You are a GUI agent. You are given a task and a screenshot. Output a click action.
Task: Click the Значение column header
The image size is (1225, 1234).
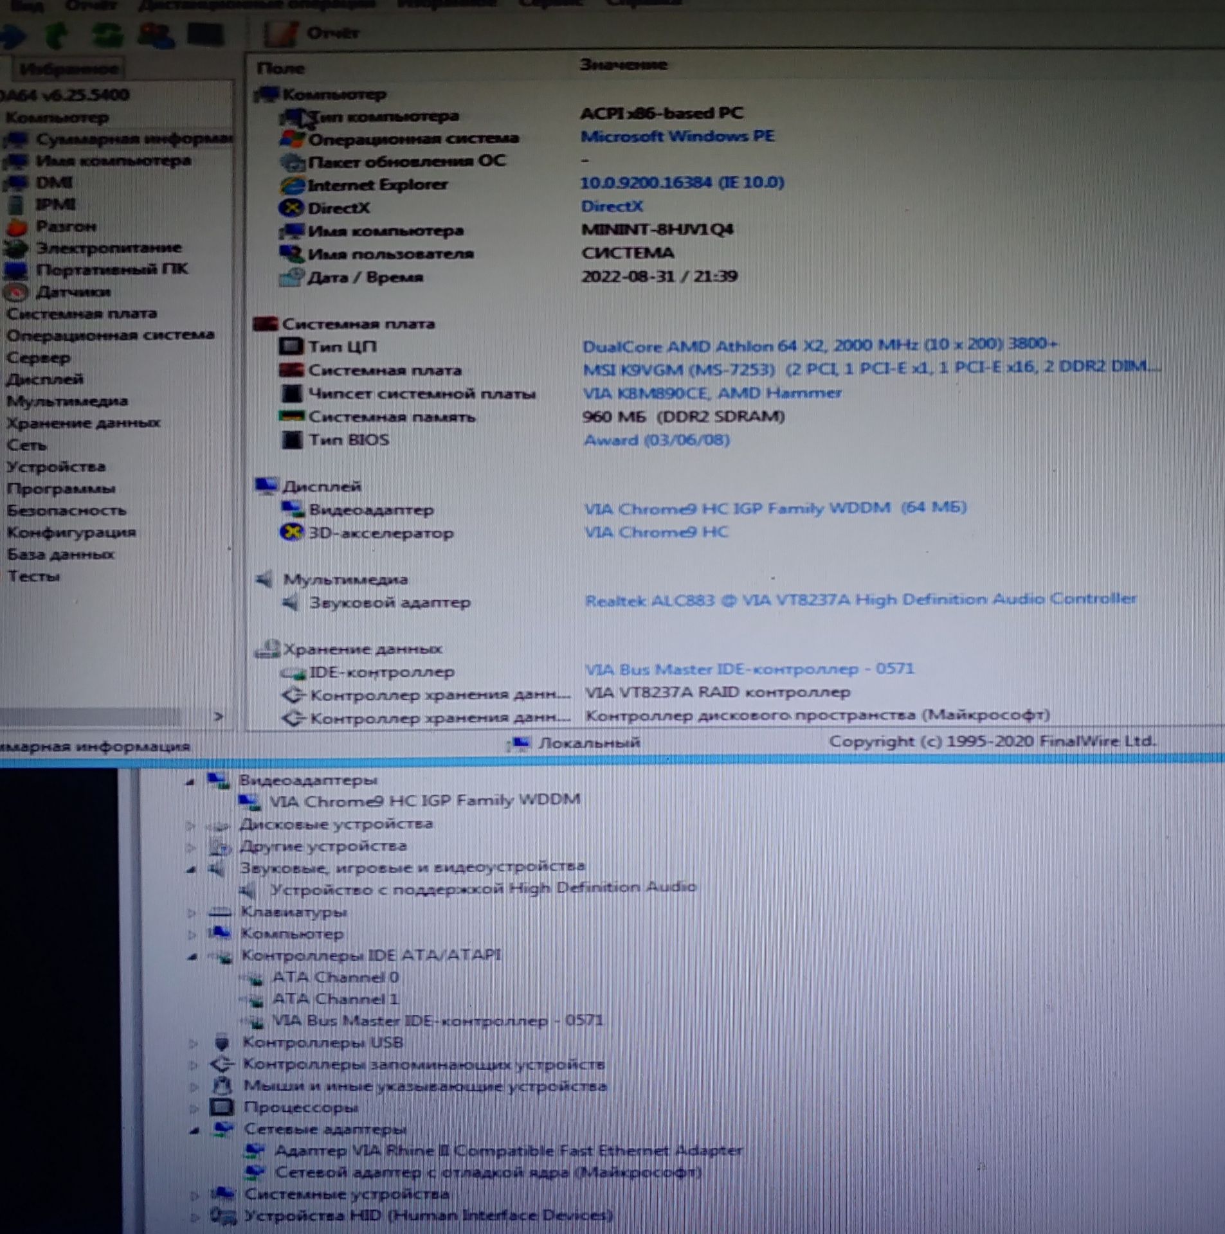[623, 65]
